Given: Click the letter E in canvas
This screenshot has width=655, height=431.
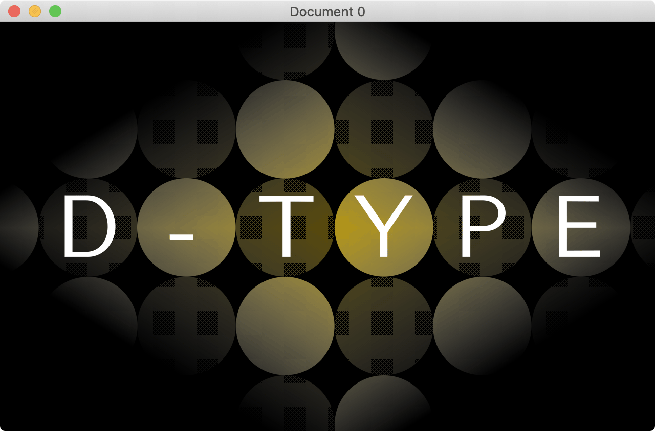Looking at the screenshot, I should pos(579,227).
